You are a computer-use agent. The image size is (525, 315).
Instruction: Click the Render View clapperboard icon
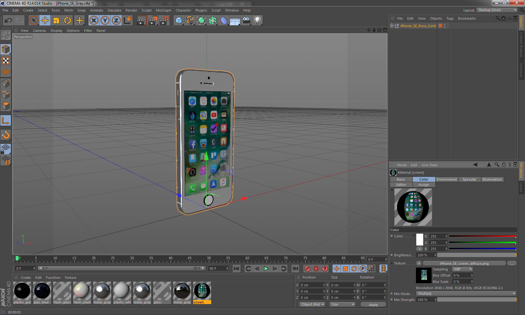pos(141,21)
